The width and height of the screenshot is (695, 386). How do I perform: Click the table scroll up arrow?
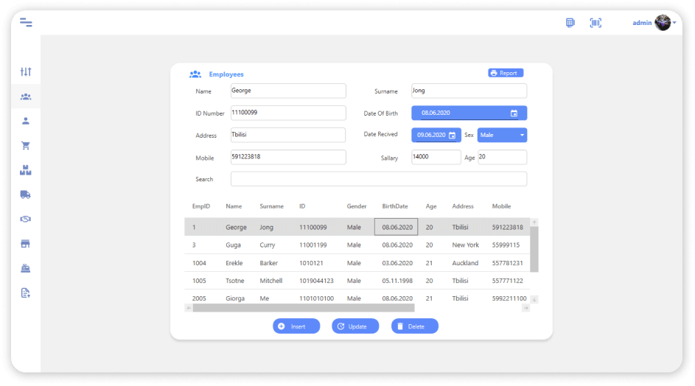[x=534, y=222]
